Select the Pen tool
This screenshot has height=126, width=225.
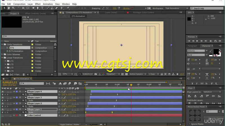click(x=38, y=8)
